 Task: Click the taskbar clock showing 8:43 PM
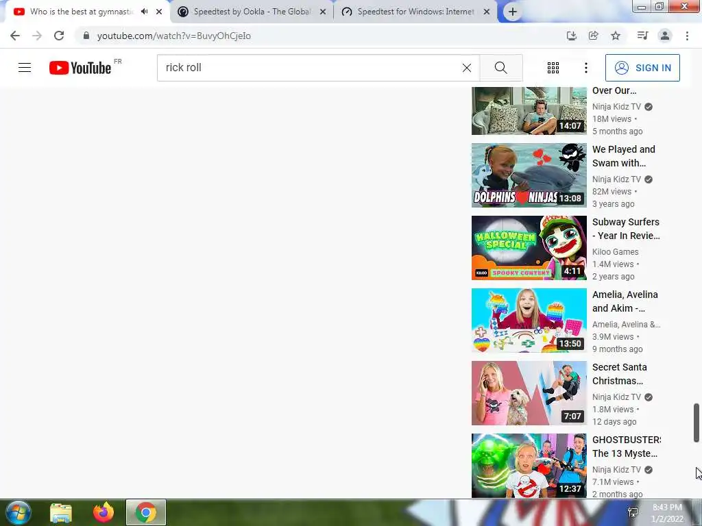pyautogui.click(x=667, y=513)
